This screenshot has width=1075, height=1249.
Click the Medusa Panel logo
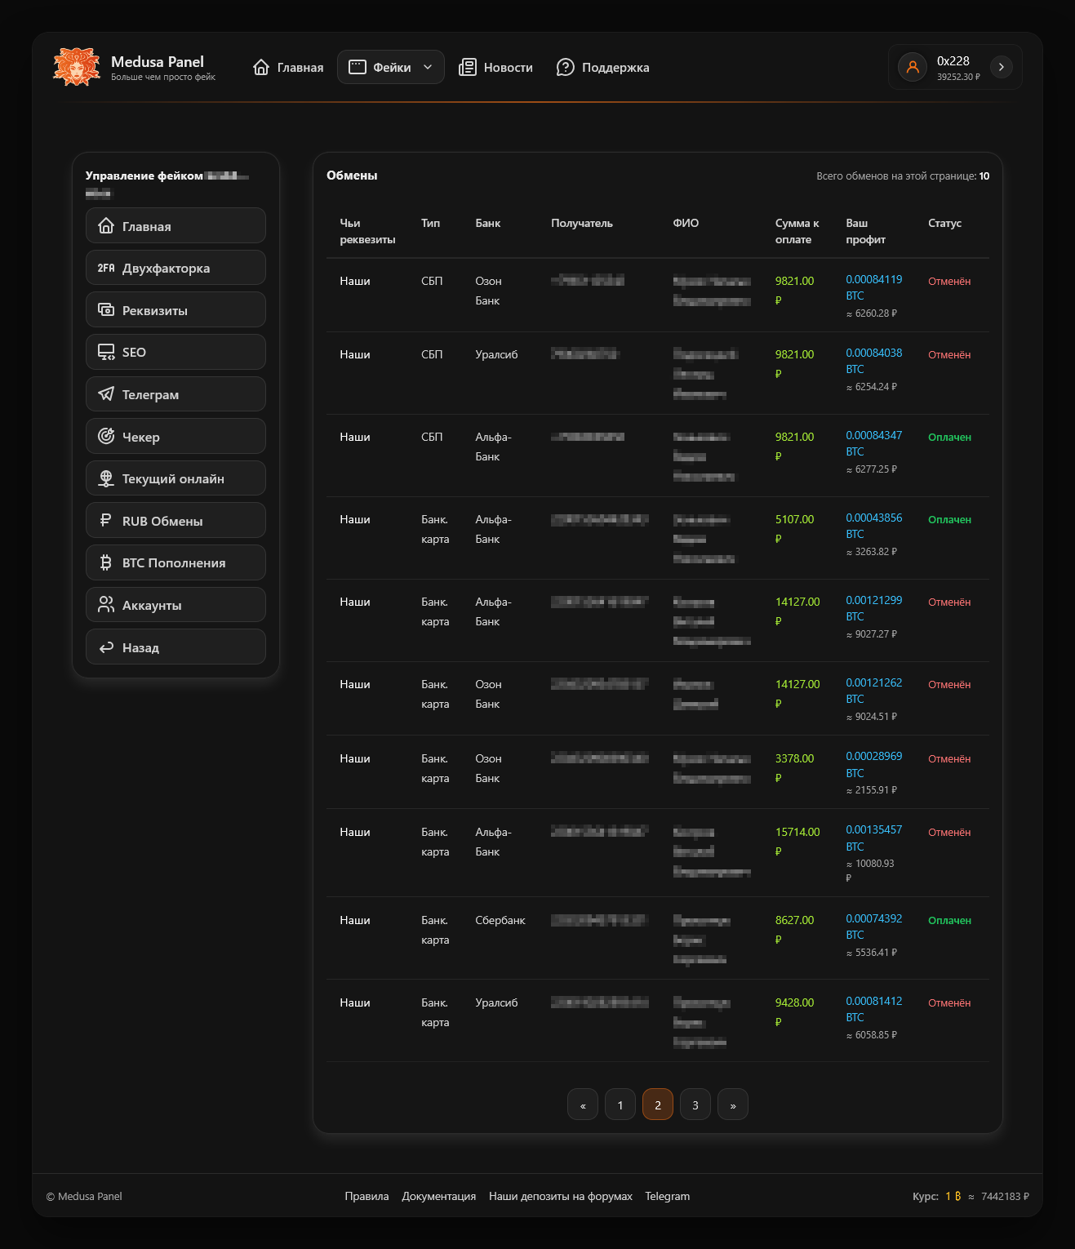[x=77, y=67]
